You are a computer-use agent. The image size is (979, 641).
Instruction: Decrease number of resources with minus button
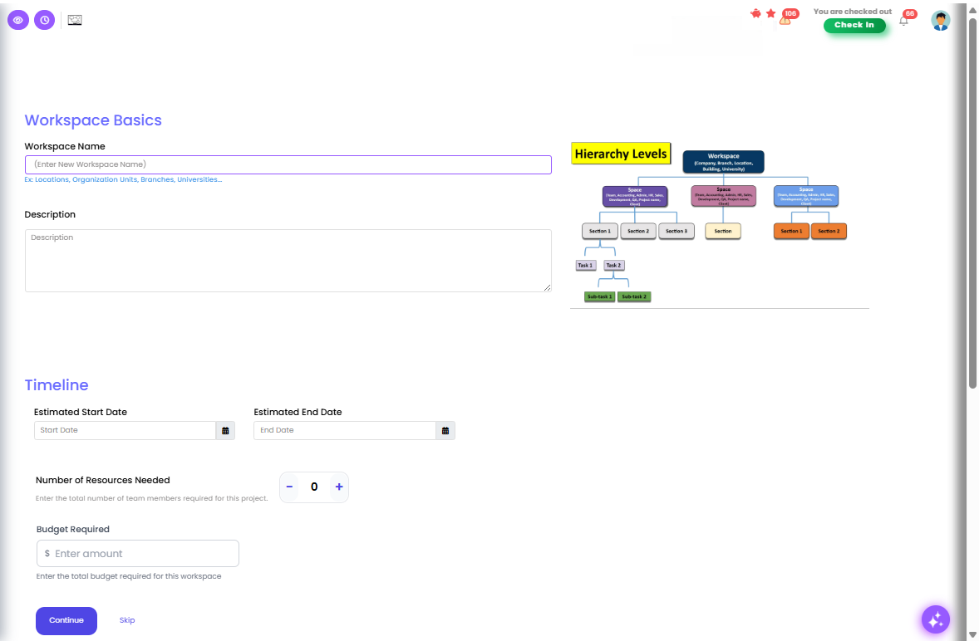(289, 487)
